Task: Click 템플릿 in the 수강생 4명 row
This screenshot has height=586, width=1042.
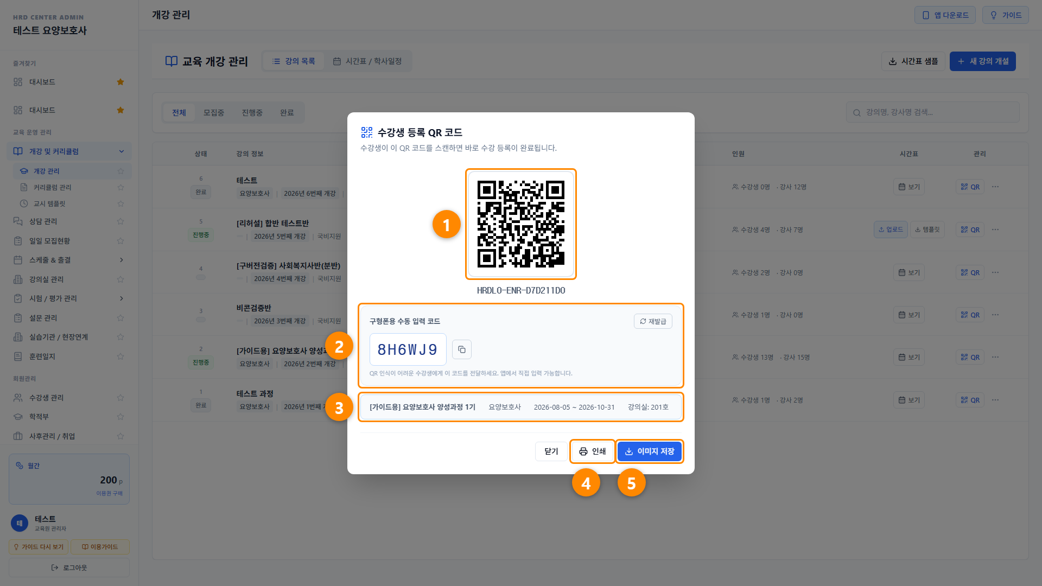Action: (x=927, y=230)
